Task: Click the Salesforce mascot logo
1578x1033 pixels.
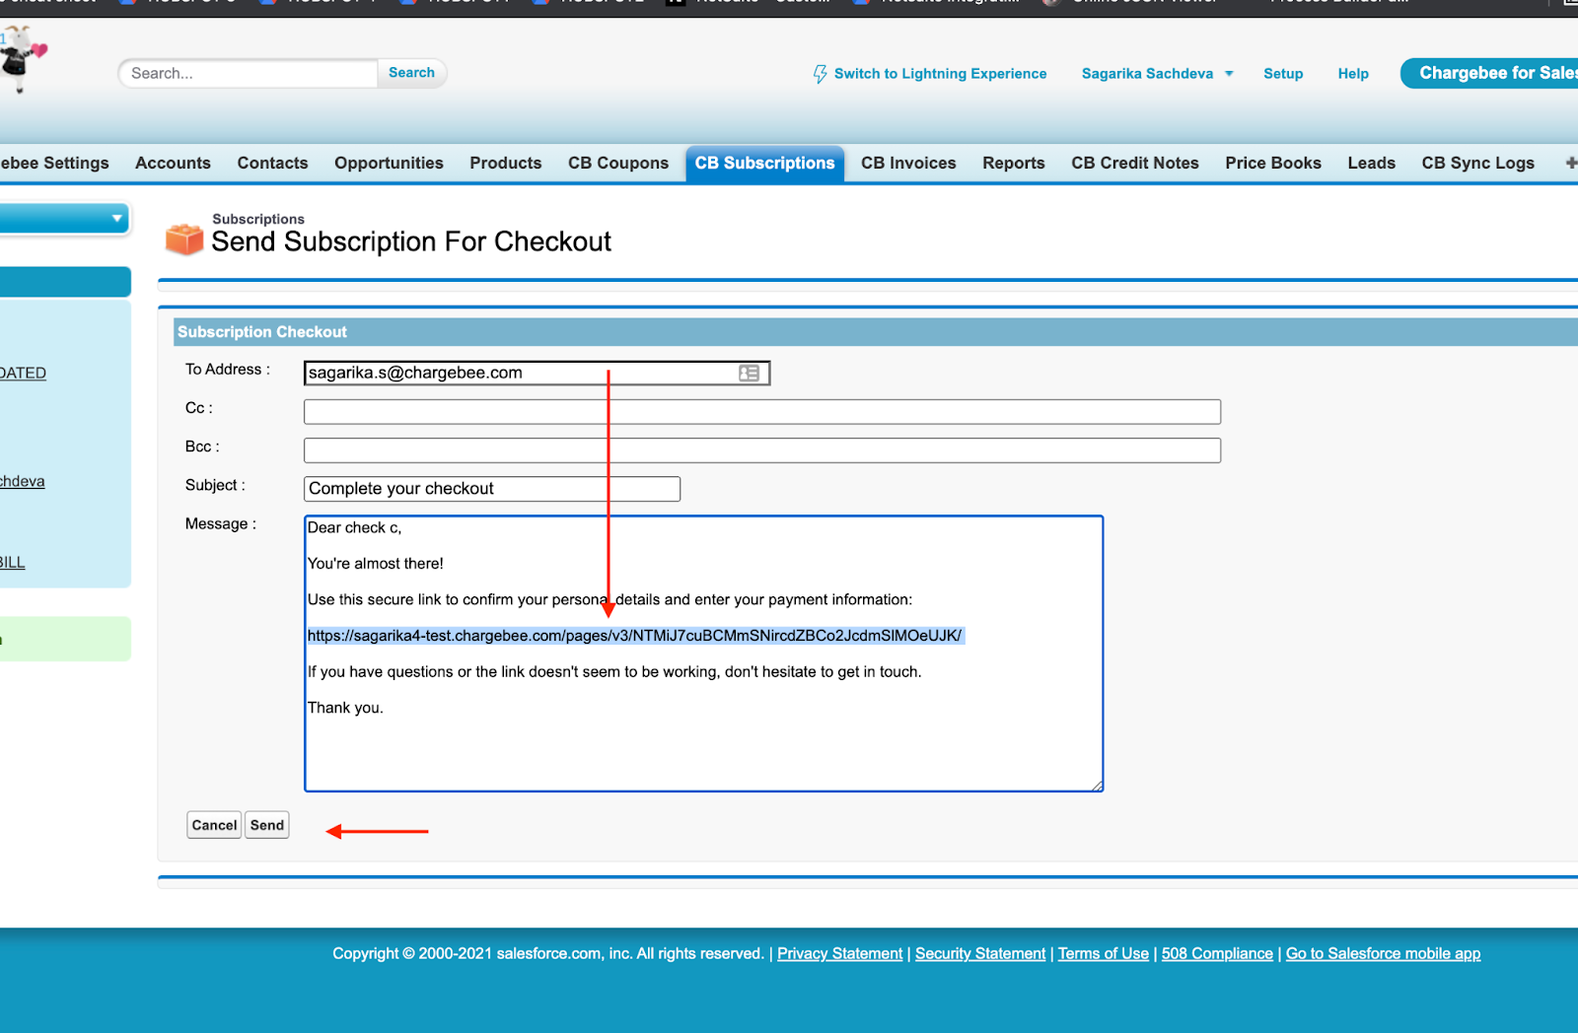Action: point(22,59)
